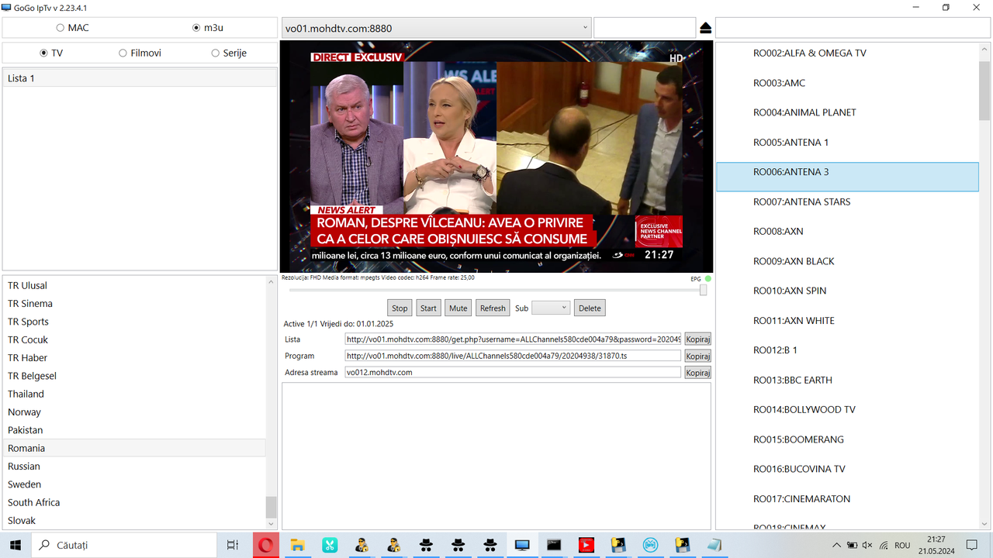The height and width of the screenshot is (558, 993).
Task: Click the Delete button
Action: [590, 308]
